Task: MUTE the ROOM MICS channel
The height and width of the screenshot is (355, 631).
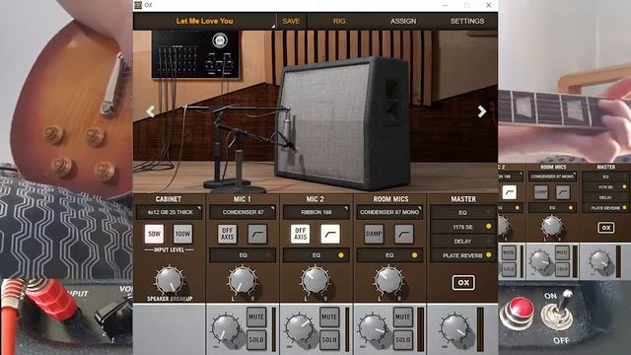Action: pos(403,317)
